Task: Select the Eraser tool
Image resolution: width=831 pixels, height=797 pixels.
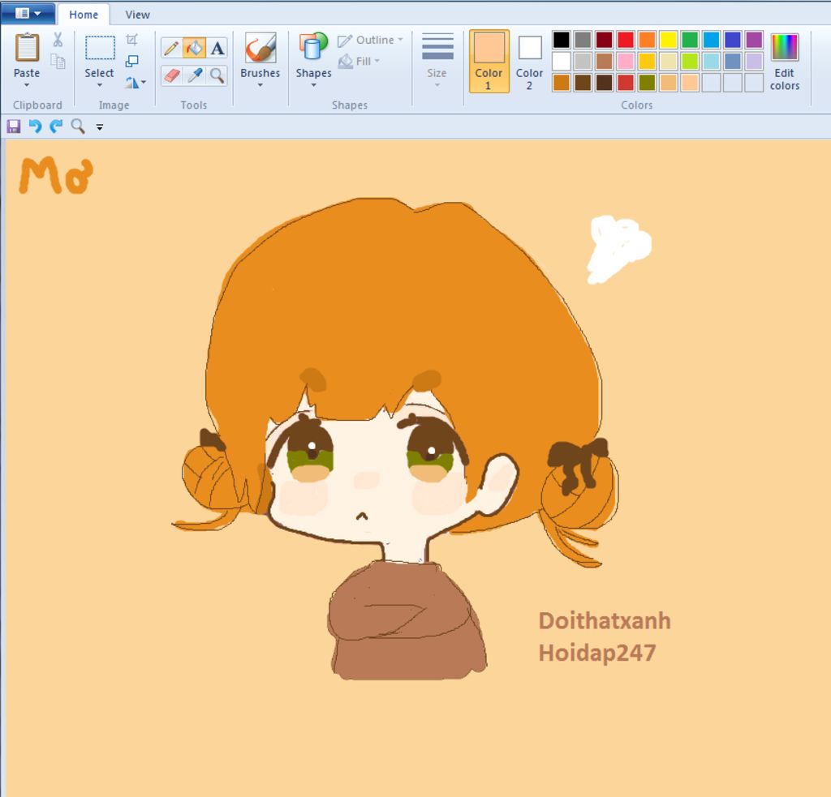Action: click(x=171, y=75)
